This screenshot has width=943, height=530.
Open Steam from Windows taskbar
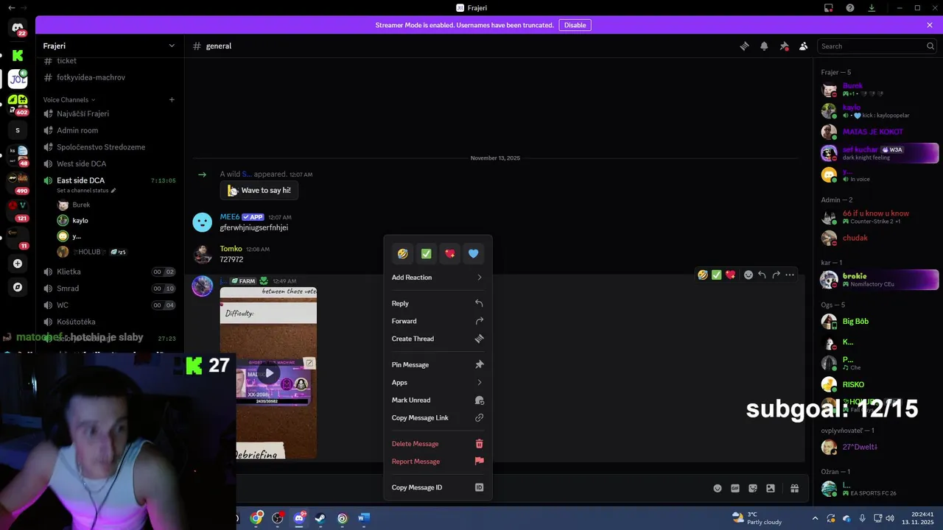coord(320,518)
